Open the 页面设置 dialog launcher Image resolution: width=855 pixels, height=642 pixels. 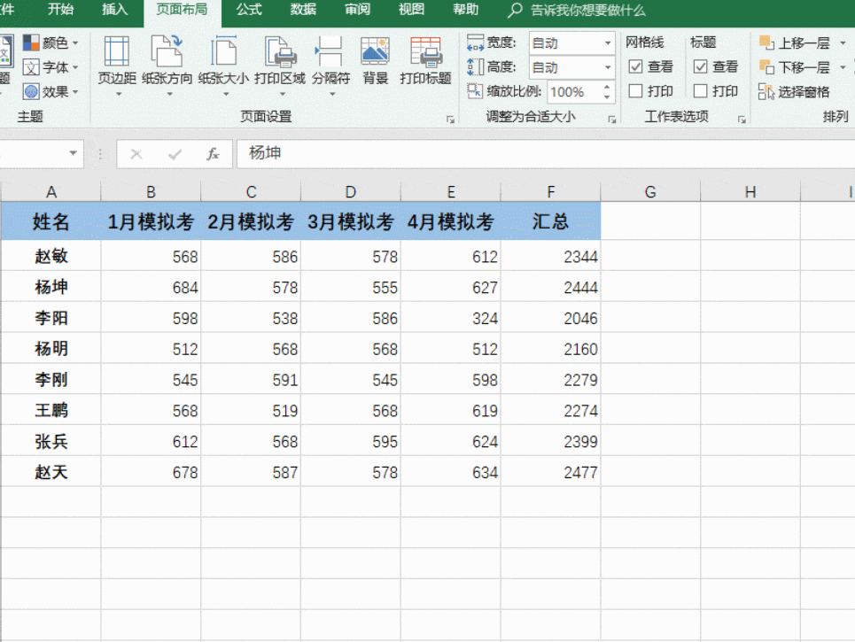tap(450, 120)
